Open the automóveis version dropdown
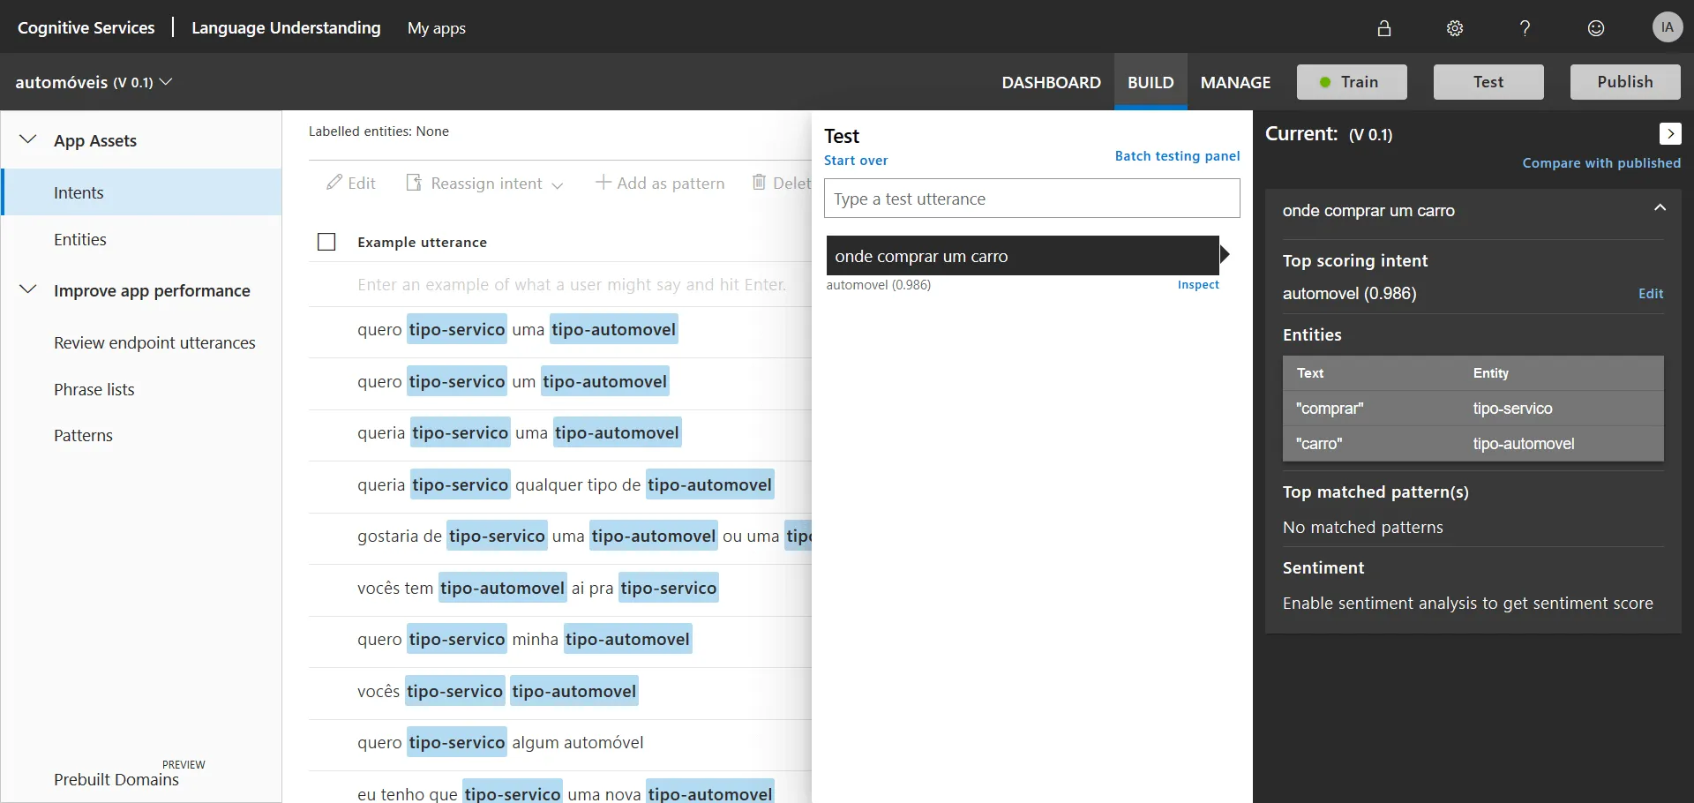Viewport: 1694px width, 803px height. click(x=94, y=82)
